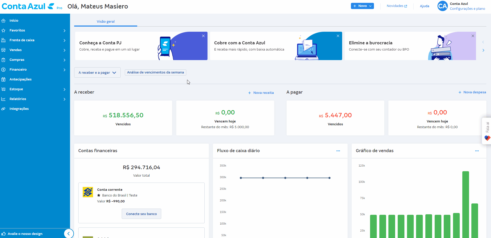Image resolution: width=491 pixels, height=238 pixels.
Task: Click the Valor R$ -990,00 text
Action: 111,201
